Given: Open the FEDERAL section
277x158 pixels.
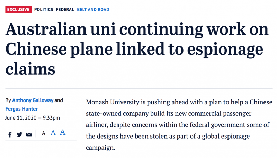Looking at the screenshot, I should (x=65, y=10).
